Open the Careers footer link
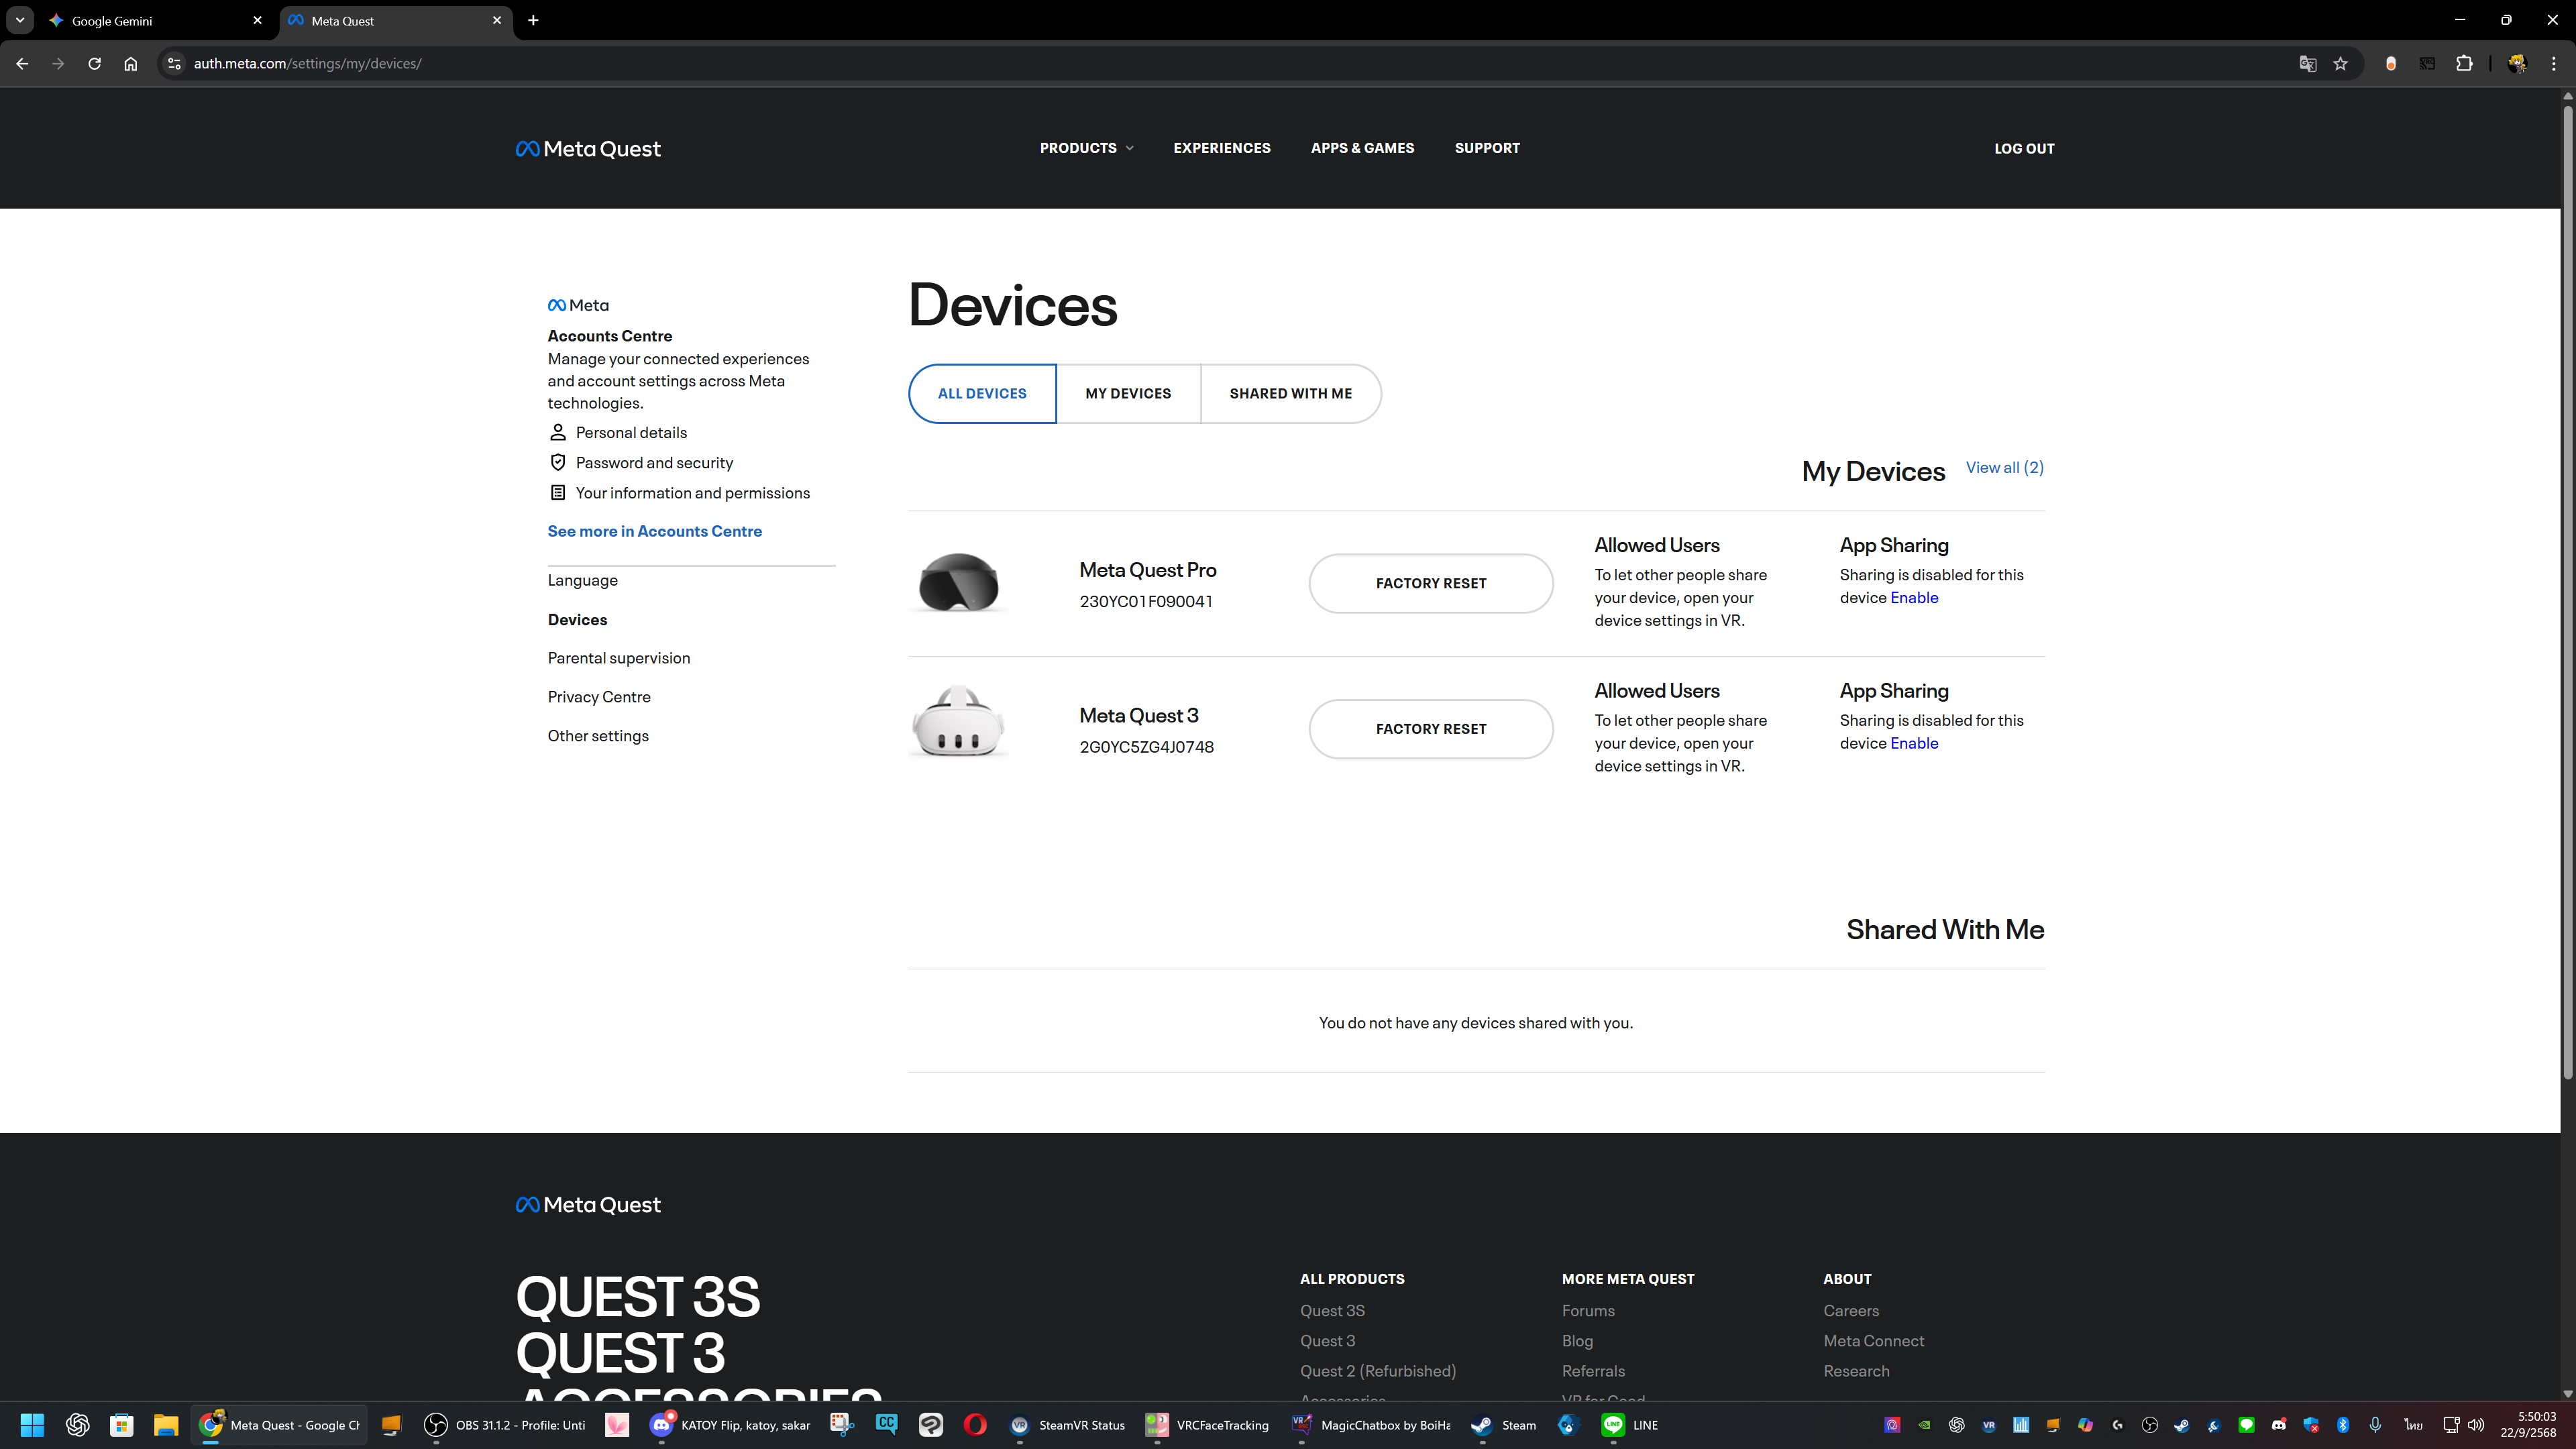This screenshot has height=1449, width=2576. [1850, 1311]
